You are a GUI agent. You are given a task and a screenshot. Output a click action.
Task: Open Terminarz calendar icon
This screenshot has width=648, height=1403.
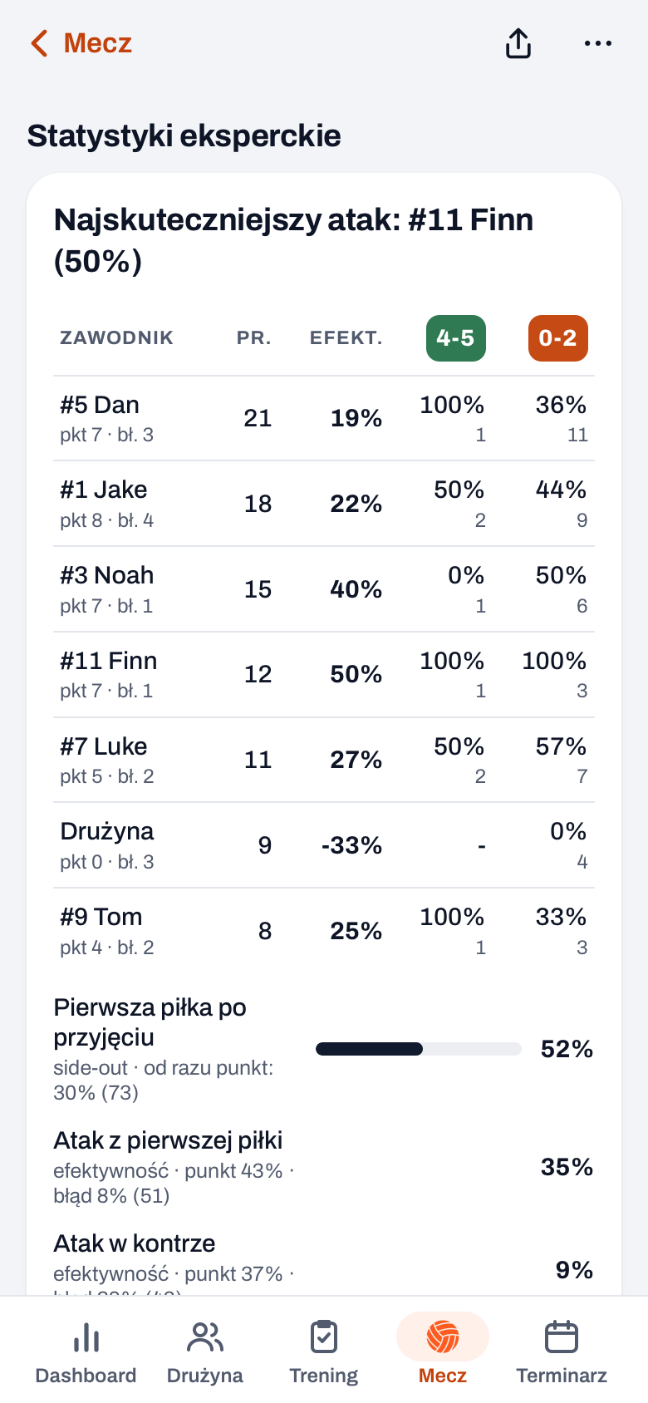(x=562, y=1337)
